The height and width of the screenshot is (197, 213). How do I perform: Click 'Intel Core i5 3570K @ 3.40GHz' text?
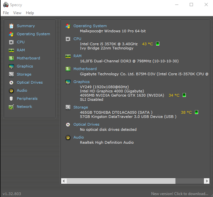tap(109, 44)
